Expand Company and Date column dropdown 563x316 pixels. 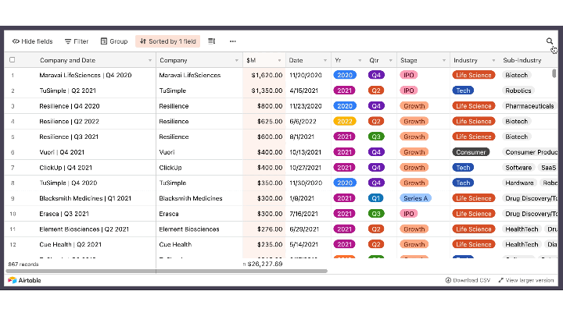150,61
